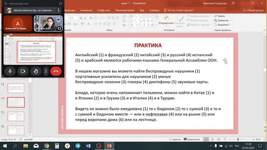Select viktoria sidorova video tile

click(x=48, y=23)
